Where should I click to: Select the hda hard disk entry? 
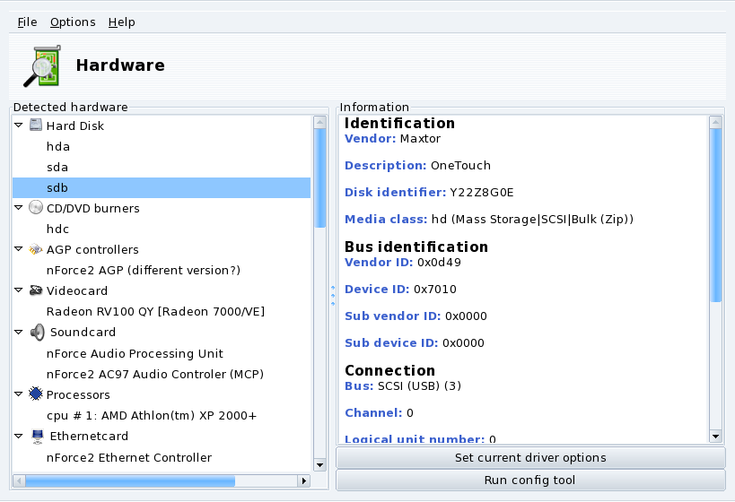point(58,146)
